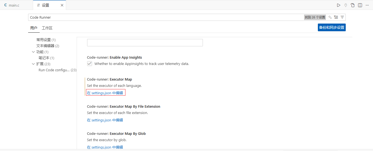
Task: Click the Open Settings (JSON) file icon
Action: click(x=353, y=5)
